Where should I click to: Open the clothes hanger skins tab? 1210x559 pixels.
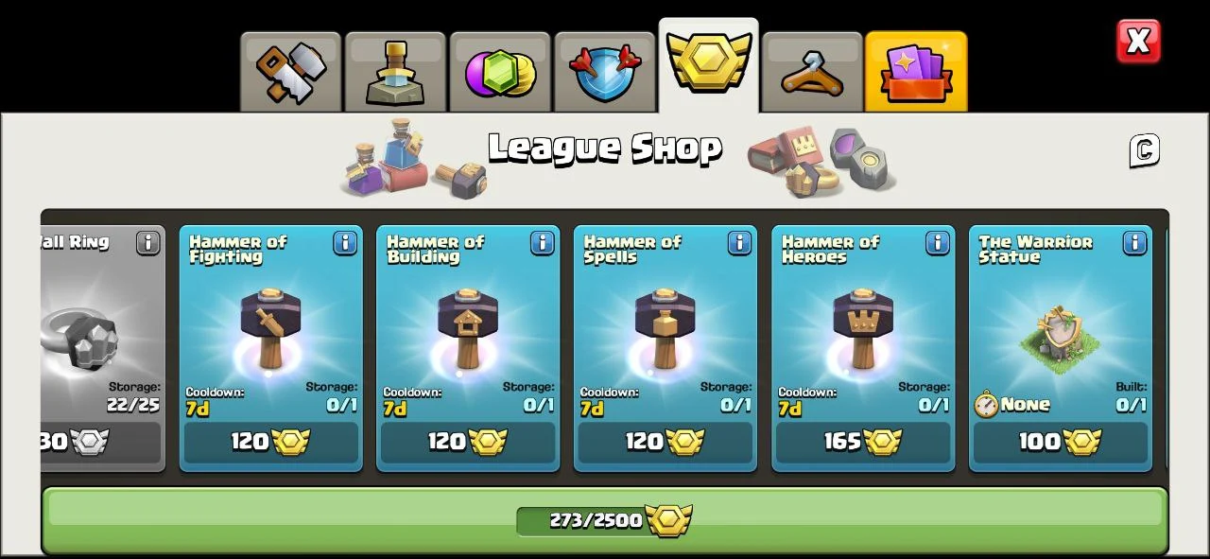coord(812,72)
